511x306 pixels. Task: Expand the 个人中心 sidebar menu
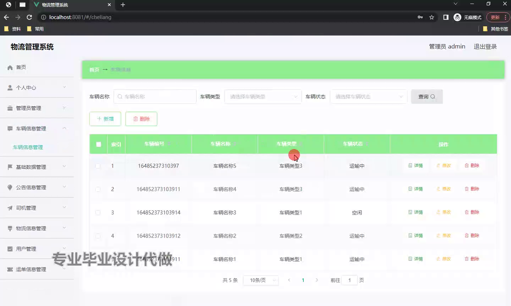[x=37, y=87]
